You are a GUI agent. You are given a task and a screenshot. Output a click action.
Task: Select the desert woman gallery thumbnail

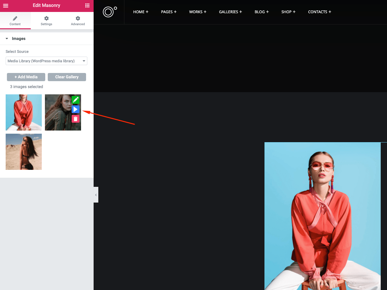24,152
